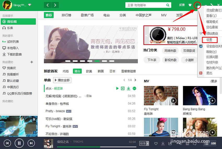Click 下午茶 category tag
Viewport: 222px width, 149px height.
pyautogui.click(x=152, y=60)
